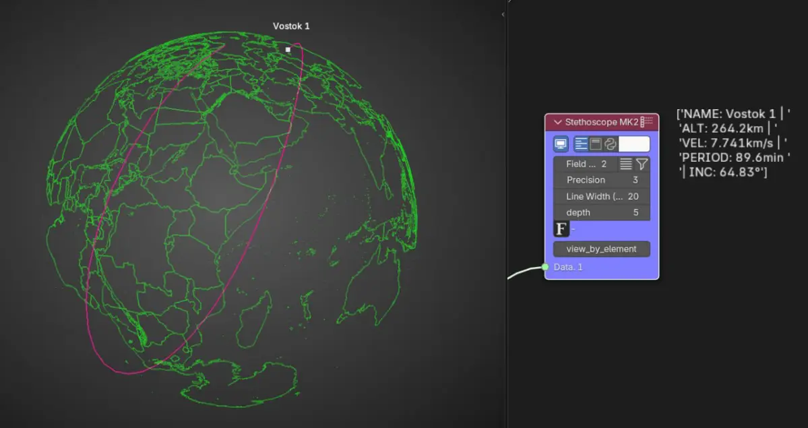808x428 pixels.
Task: Toggle the view_by_element button
Action: pyautogui.click(x=601, y=249)
